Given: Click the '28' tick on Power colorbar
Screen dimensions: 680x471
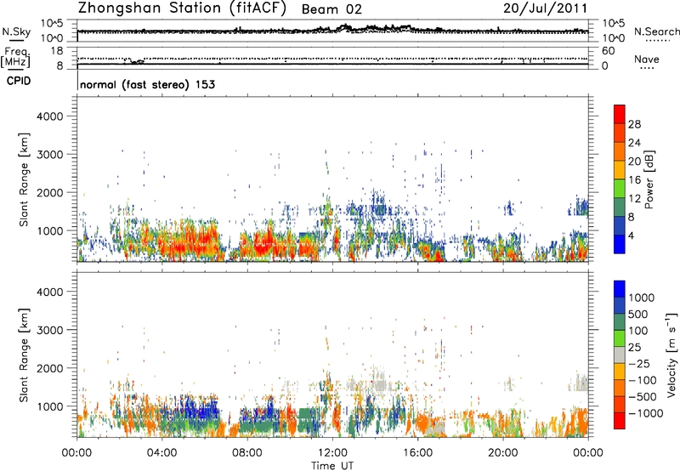Looking at the screenshot, I should [x=634, y=124].
